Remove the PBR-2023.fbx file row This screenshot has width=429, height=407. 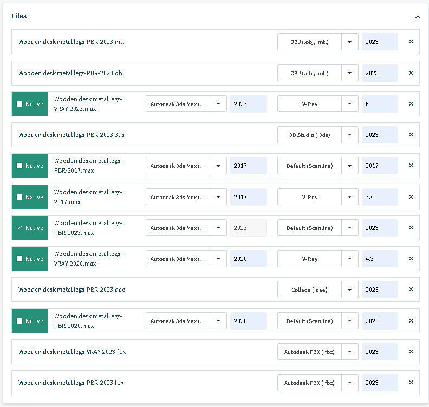[x=411, y=383]
